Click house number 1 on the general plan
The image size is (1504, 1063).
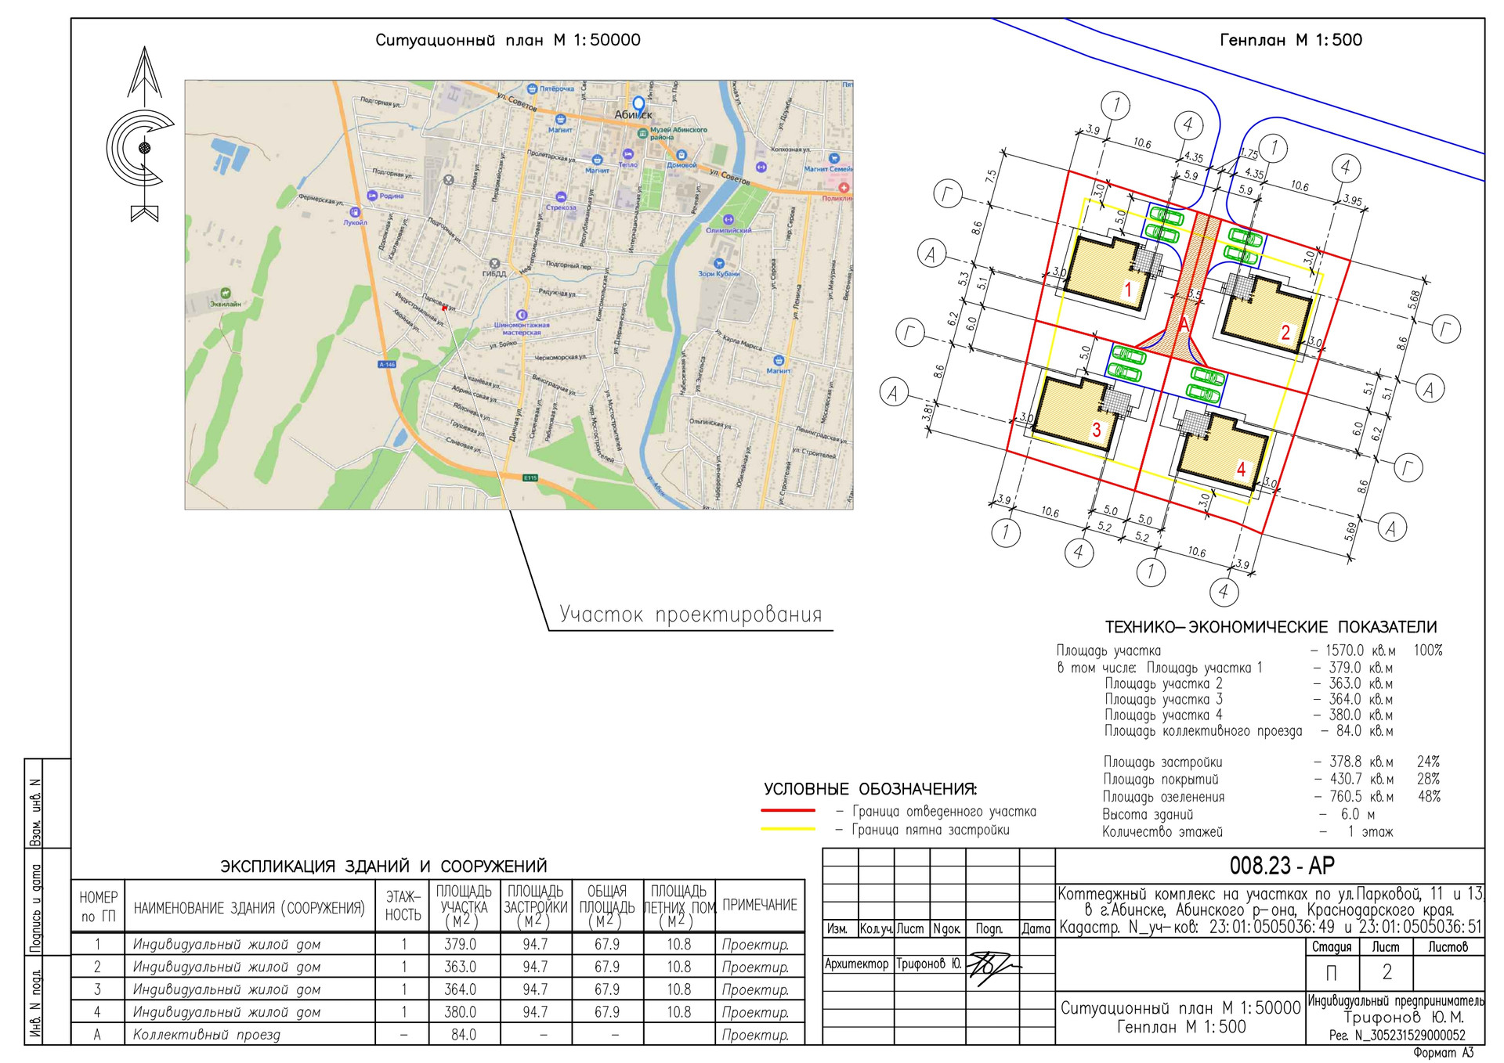pyautogui.click(x=1128, y=290)
